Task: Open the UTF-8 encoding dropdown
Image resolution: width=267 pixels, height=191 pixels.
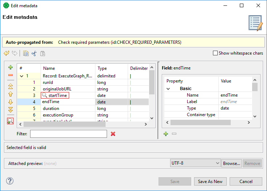Action: tap(195, 163)
